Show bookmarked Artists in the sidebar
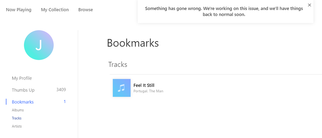This screenshot has width=322, height=138. pos(17,126)
